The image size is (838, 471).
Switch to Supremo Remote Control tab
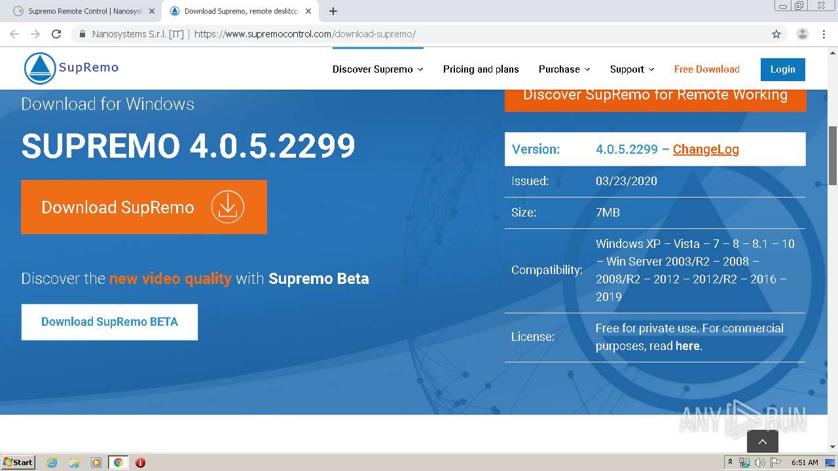pos(84,11)
